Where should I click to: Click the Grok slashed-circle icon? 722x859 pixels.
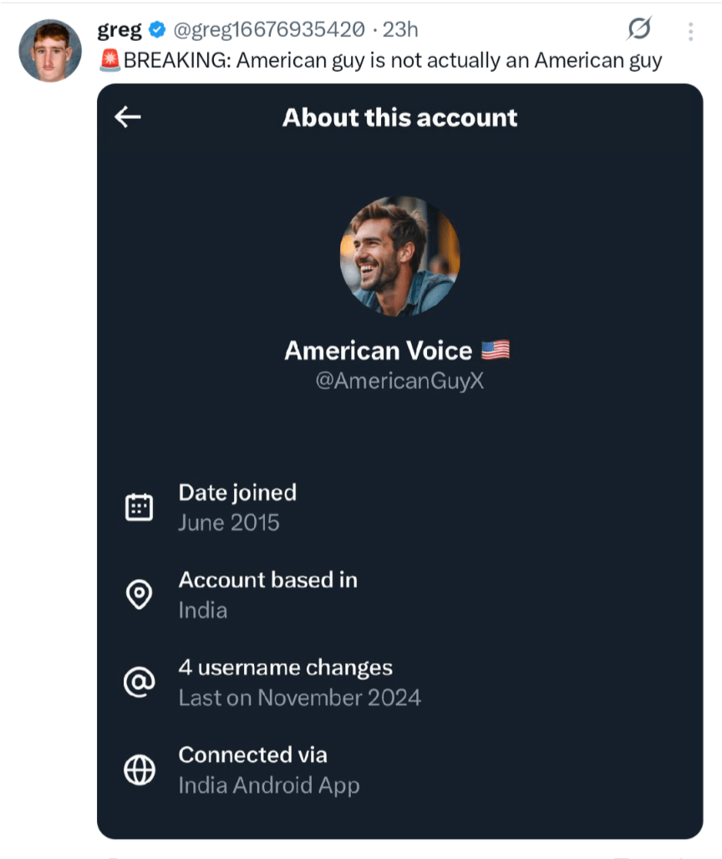[639, 31]
